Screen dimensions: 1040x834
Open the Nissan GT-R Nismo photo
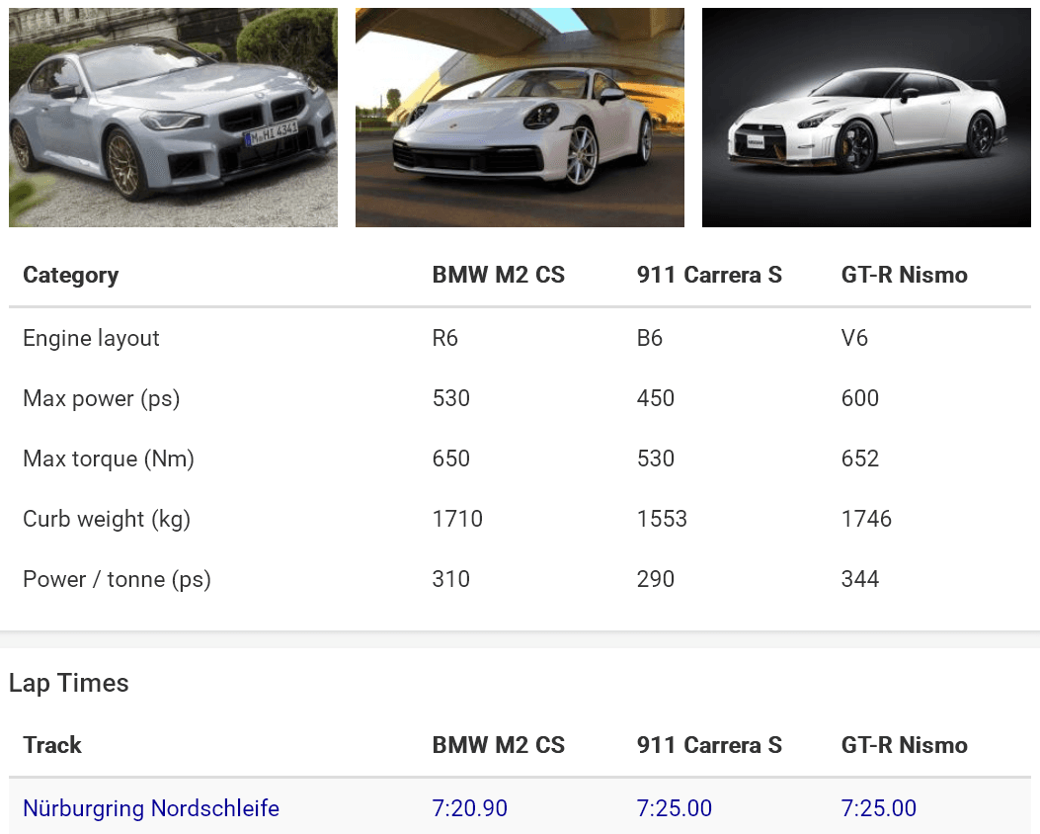[866, 118]
